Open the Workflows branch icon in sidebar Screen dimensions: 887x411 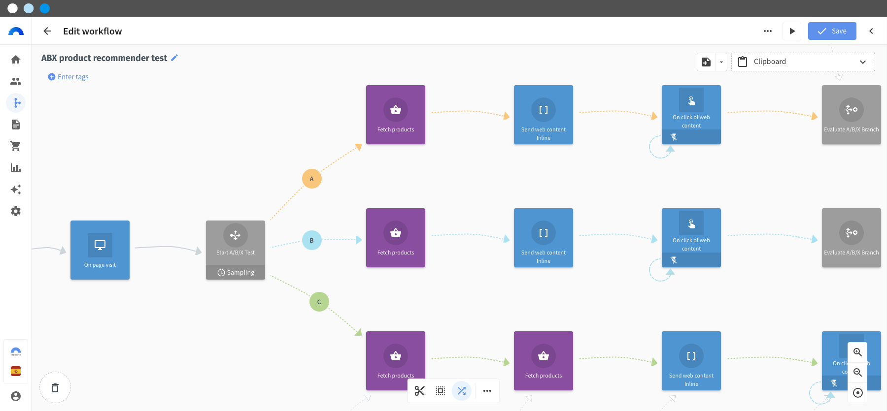[x=16, y=103]
